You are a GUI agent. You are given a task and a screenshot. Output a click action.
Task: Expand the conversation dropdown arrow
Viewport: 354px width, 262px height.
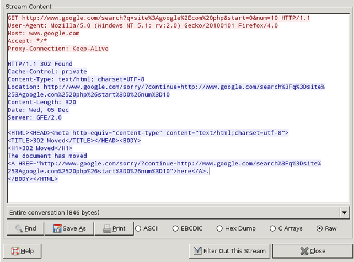(344, 212)
